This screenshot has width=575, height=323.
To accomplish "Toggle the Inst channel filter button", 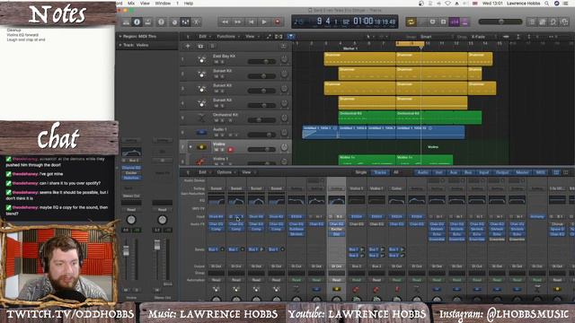I will 438,172.
